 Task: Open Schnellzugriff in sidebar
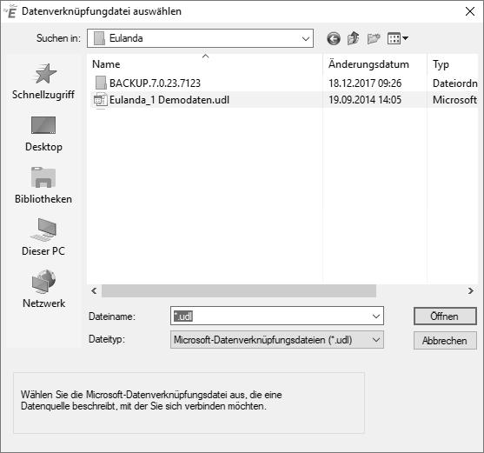[x=43, y=82]
